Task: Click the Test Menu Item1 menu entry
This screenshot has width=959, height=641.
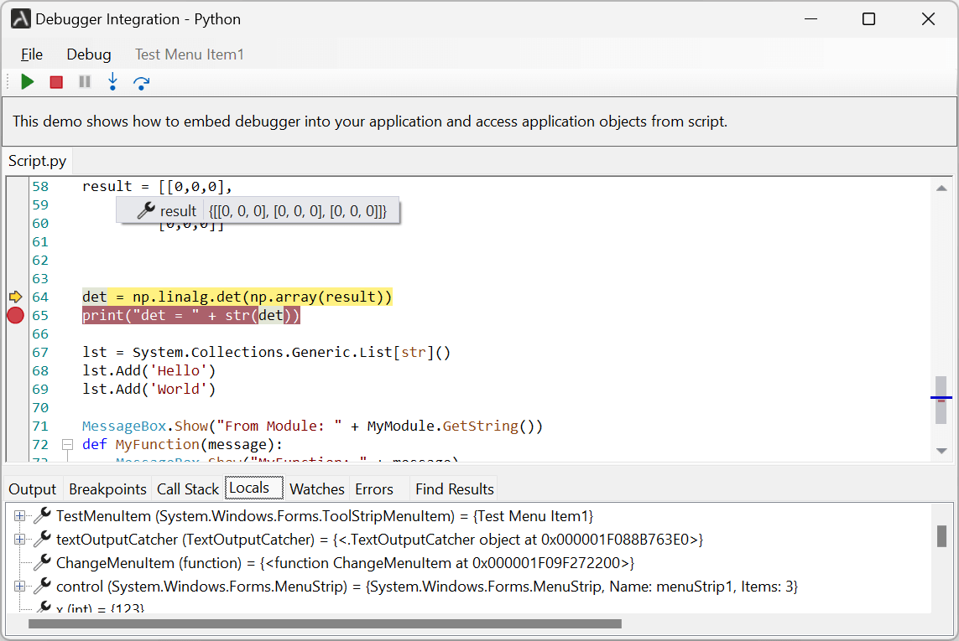Action: tap(189, 54)
